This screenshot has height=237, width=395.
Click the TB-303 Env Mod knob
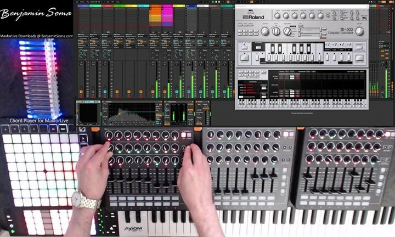pyautogui.click(x=303, y=16)
